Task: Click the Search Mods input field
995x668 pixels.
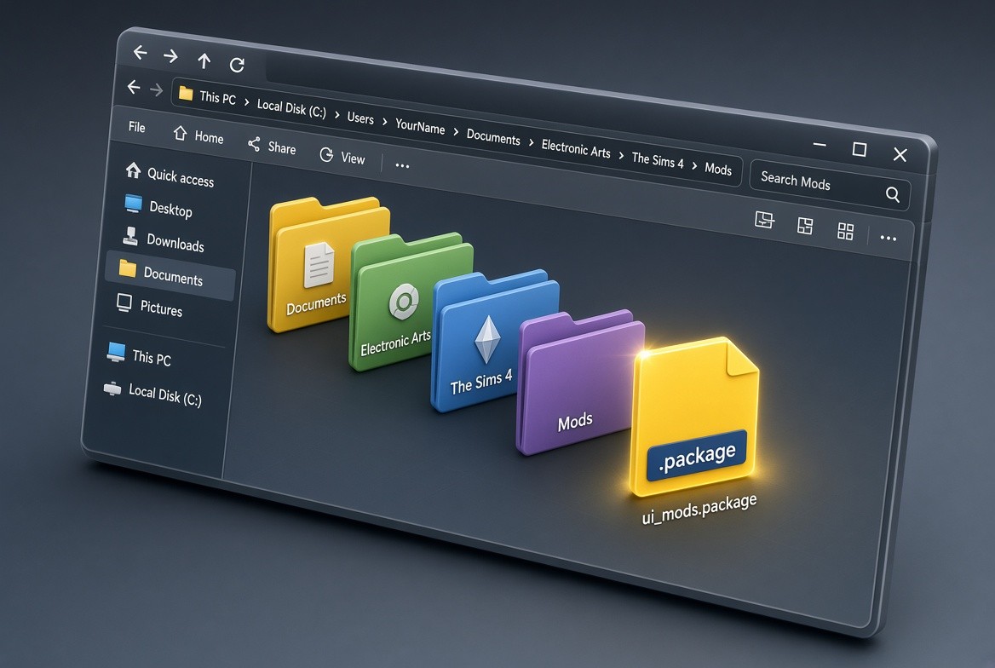Action: [x=830, y=185]
